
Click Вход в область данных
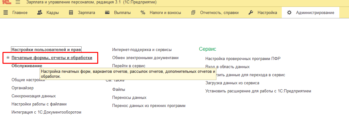[x=227, y=67]
